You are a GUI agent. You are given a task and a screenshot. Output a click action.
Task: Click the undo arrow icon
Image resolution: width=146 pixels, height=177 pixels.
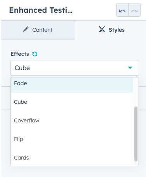click(x=122, y=10)
